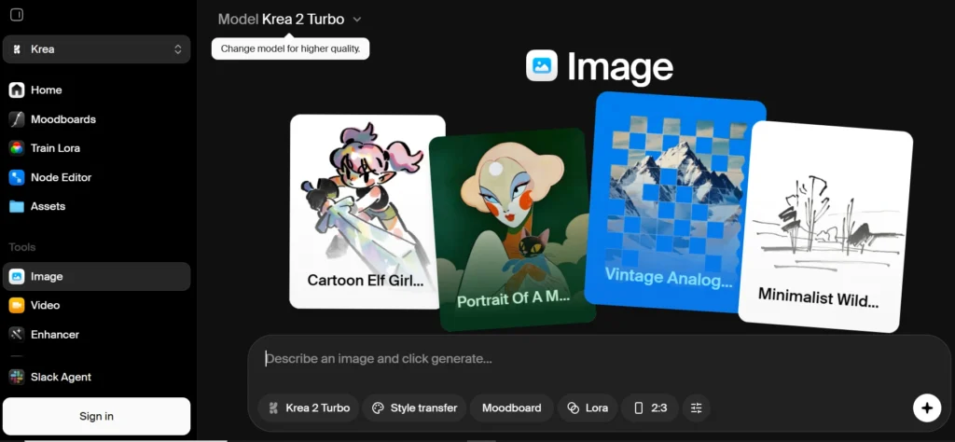Click the Moodboards icon in sidebar
The image size is (955, 442).
pos(17,119)
